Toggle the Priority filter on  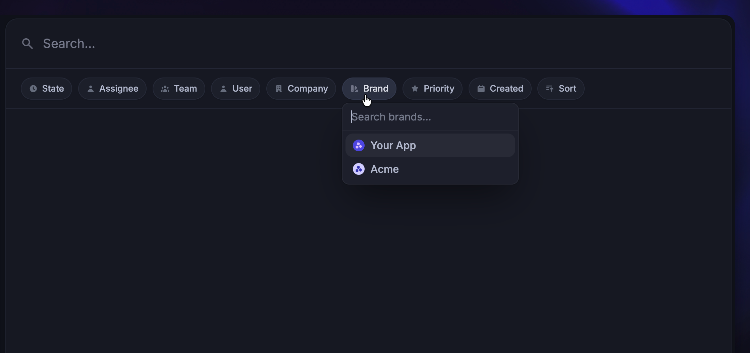click(432, 88)
